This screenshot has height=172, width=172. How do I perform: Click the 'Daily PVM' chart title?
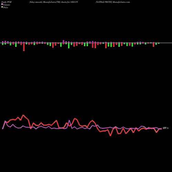(7, 2)
